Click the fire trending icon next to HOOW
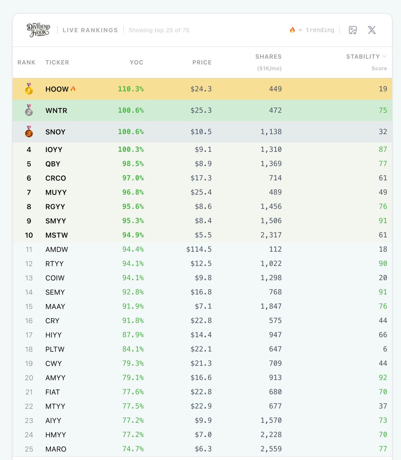The image size is (401, 460). pos(73,89)
